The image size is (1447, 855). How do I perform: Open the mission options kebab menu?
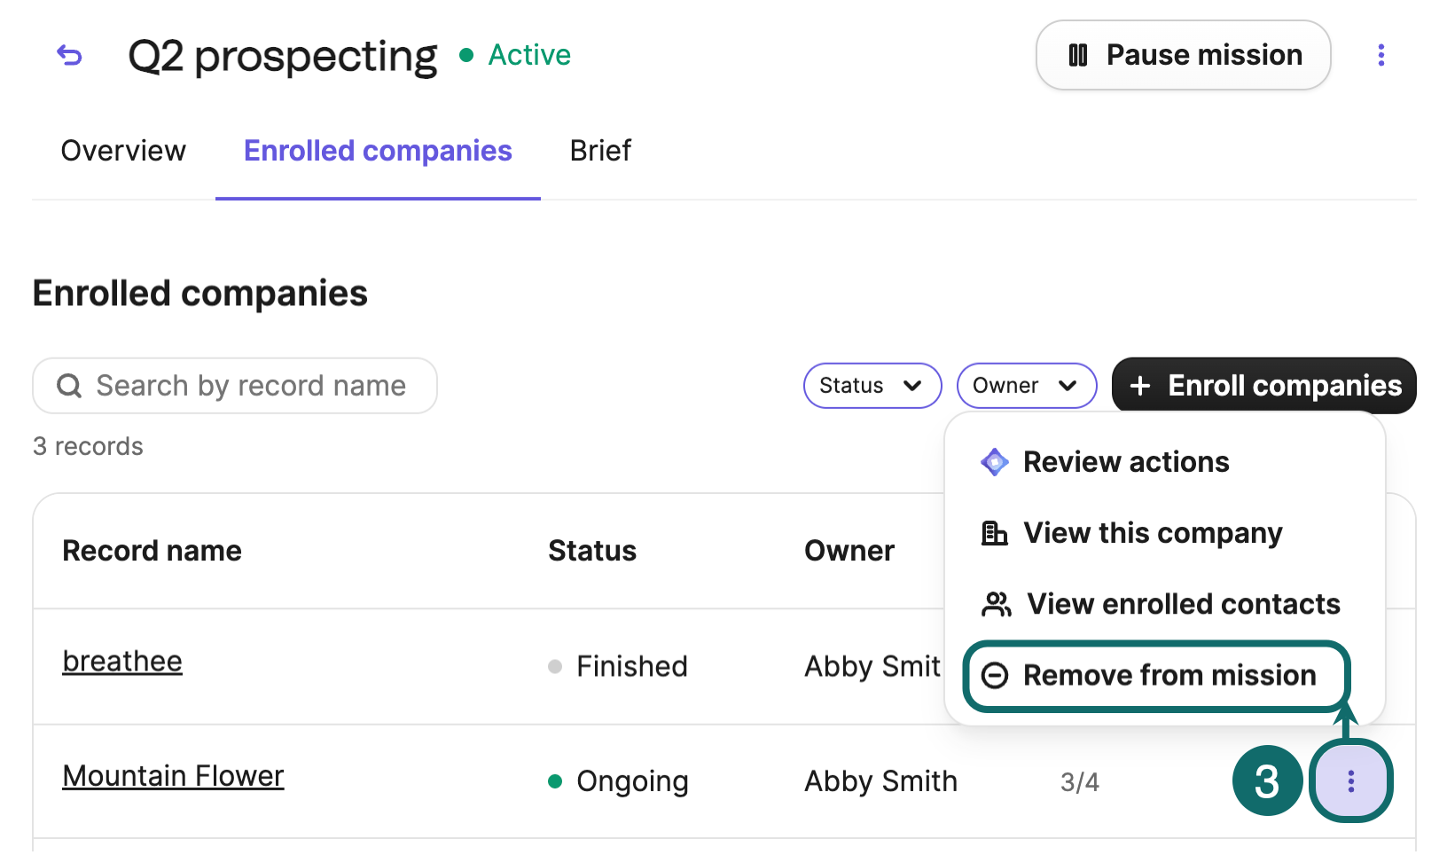(1381, 55)
